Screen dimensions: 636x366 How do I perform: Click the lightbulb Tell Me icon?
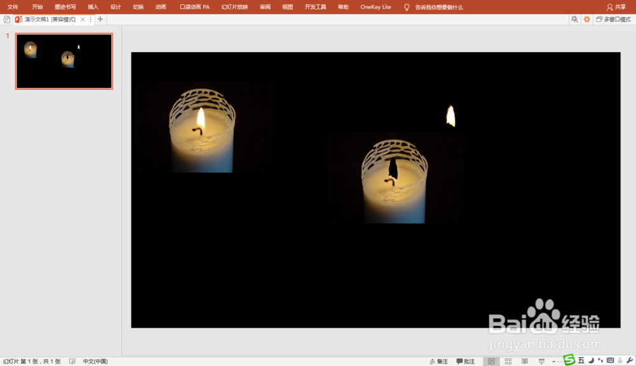[406, 7]
